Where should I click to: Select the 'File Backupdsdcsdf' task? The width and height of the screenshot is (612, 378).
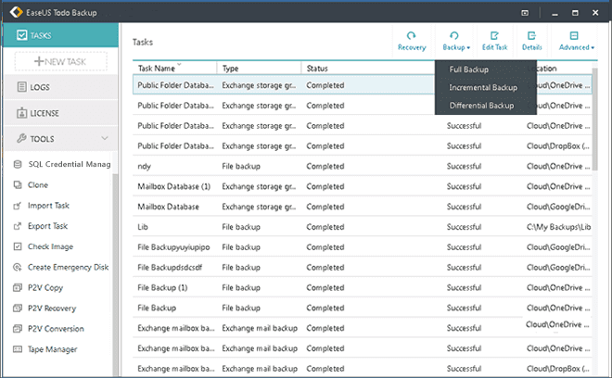(363, 268)
